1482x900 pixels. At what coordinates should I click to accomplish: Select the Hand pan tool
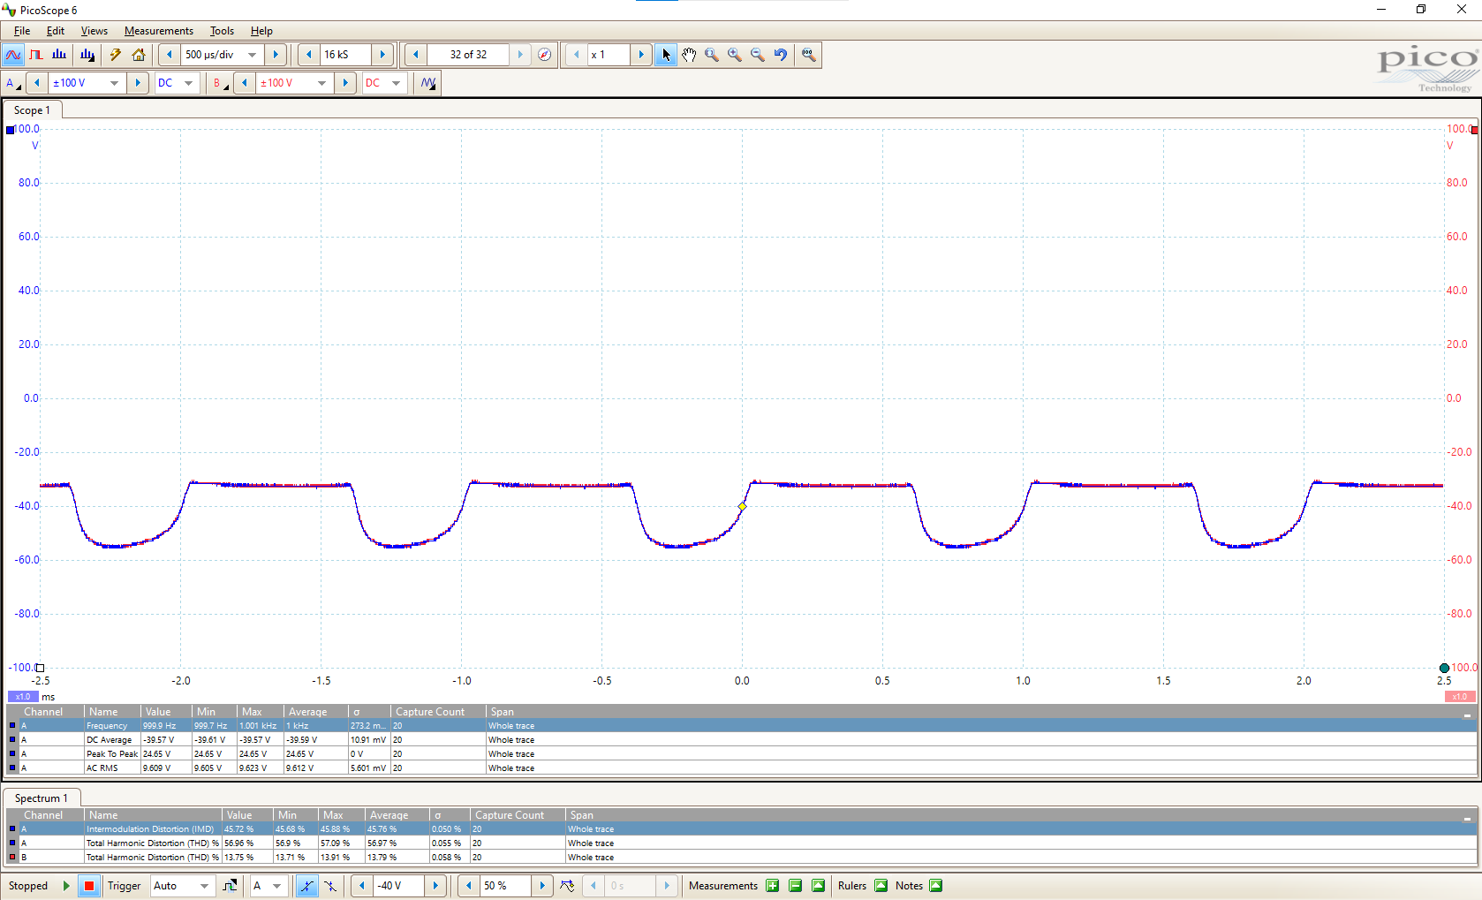(689, 55)
